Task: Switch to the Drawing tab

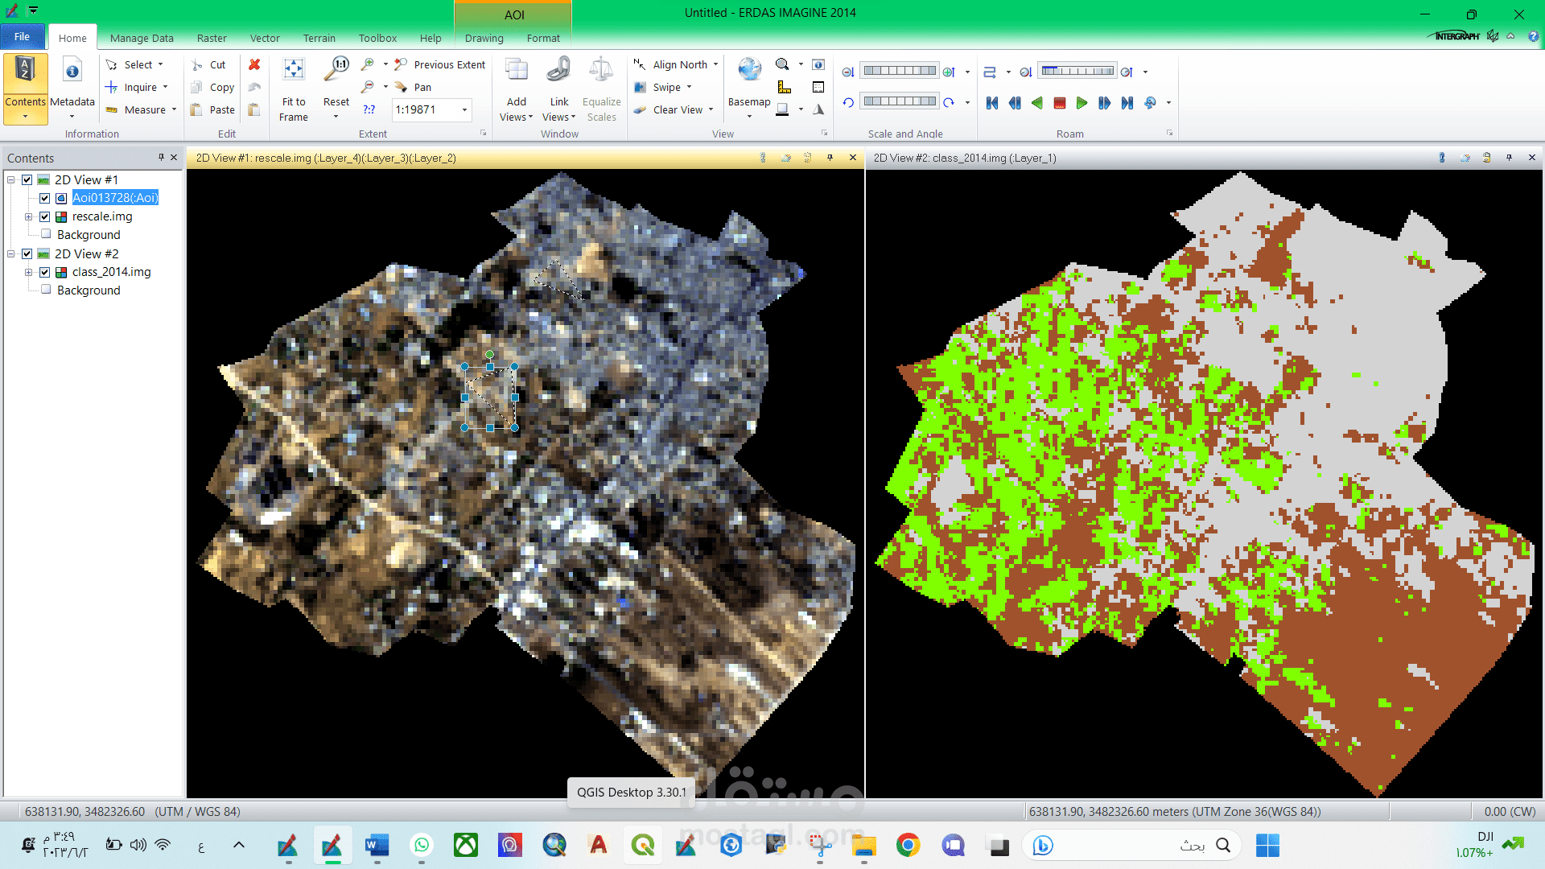Action: 484,38
